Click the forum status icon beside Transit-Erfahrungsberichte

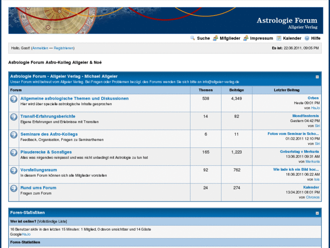coord(14,117)
